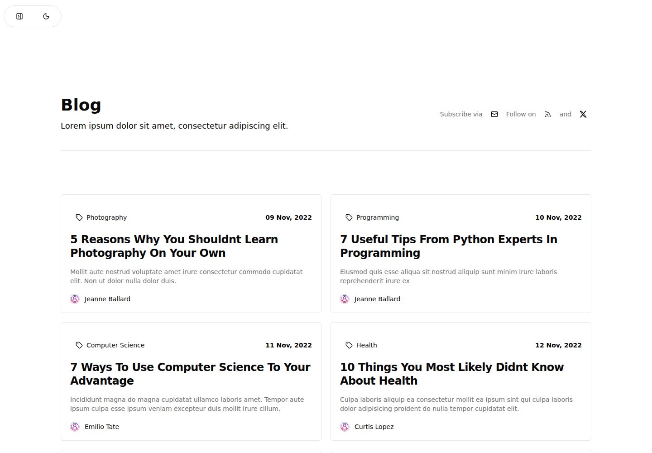The width and height of the screenshot is (652, 453).
Task: Click the X (Twitter) icon
Action: [x=583, y=114]
